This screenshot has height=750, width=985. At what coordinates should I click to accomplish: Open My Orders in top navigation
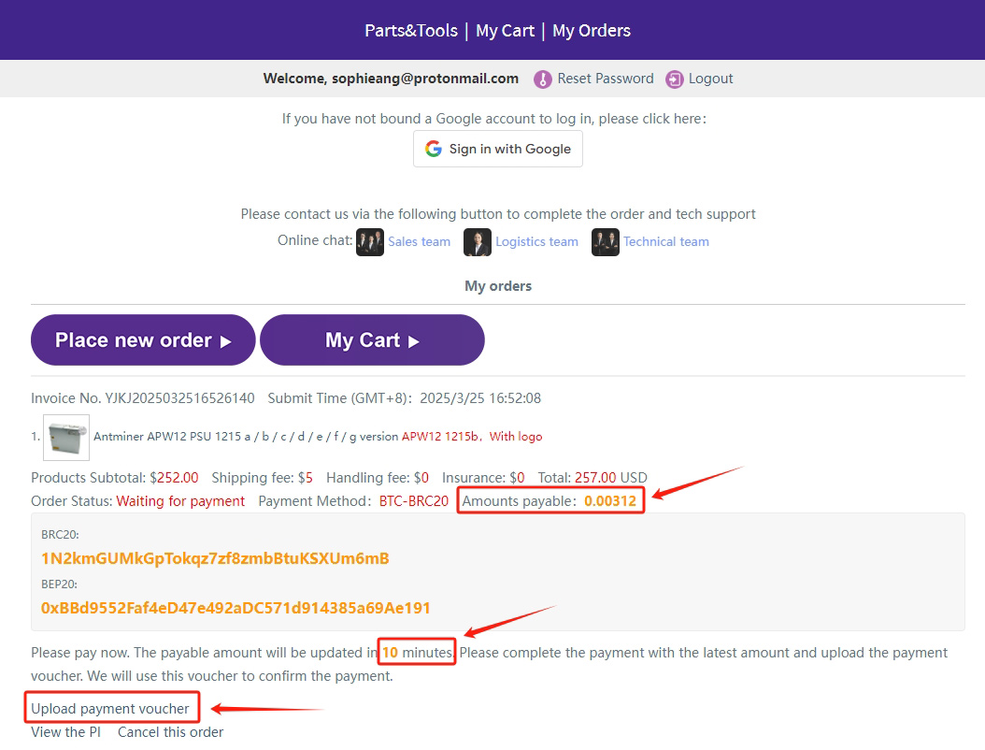[592, 31]
